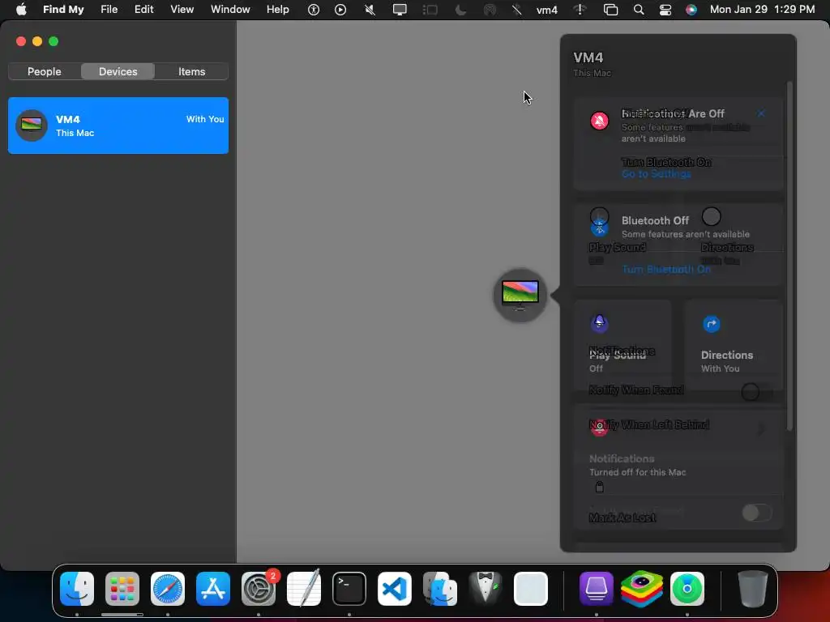Screen dimensions: 830x622
Task: Open Terminal from the dock
Action: 349,589
